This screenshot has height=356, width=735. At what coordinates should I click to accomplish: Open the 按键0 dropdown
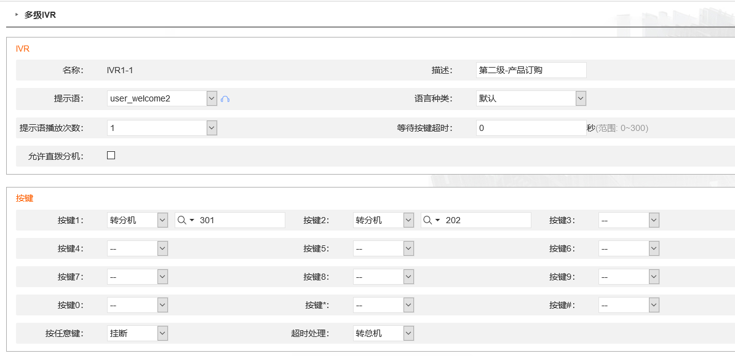tap(137, 305)
